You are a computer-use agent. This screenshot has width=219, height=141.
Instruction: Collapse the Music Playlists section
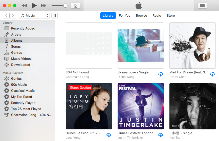coord(25,73)
